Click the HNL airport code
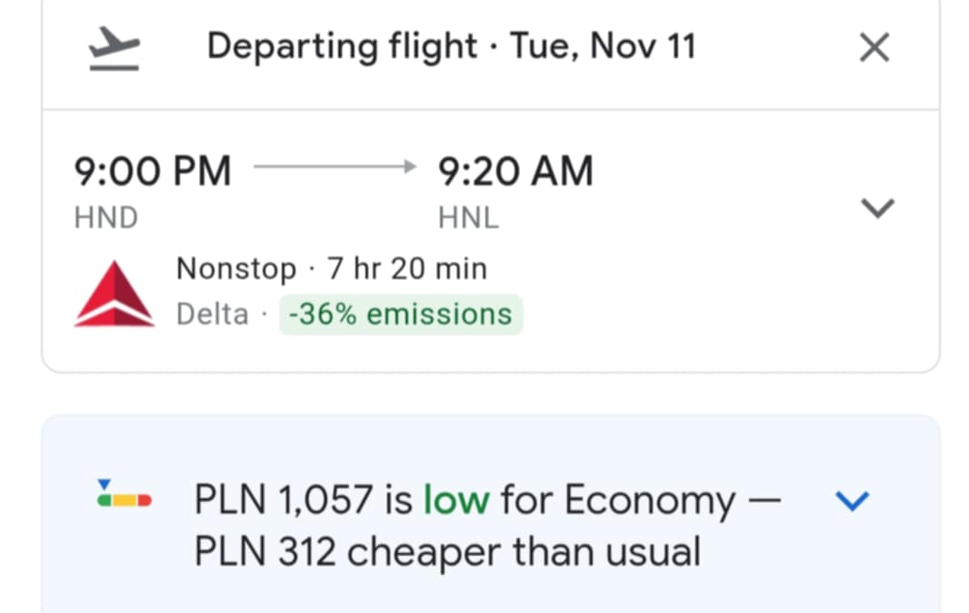Image resolution: width=969 pixels, height=613 pixels. [468, 217]
